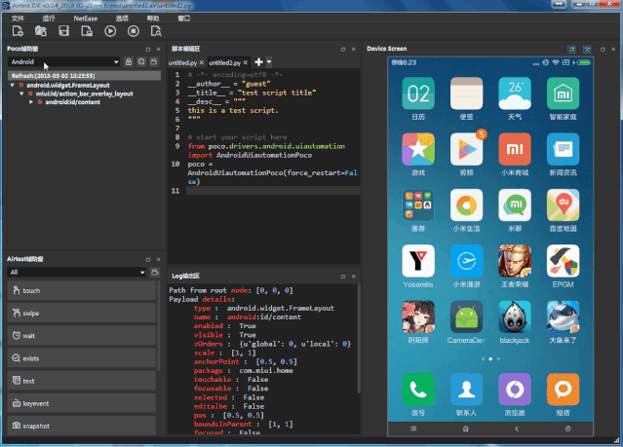Click the Save As toolbar icon
Screen dimensions: 623x447
pyautogui.click(x=87, y=31)
